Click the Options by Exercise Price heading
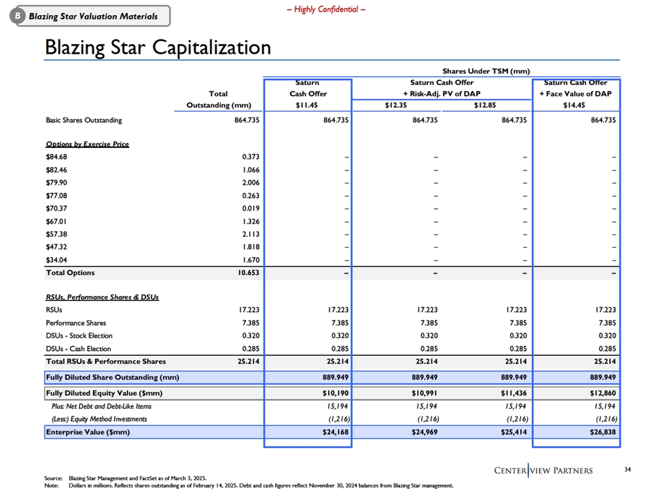 [x=87, y=144]
